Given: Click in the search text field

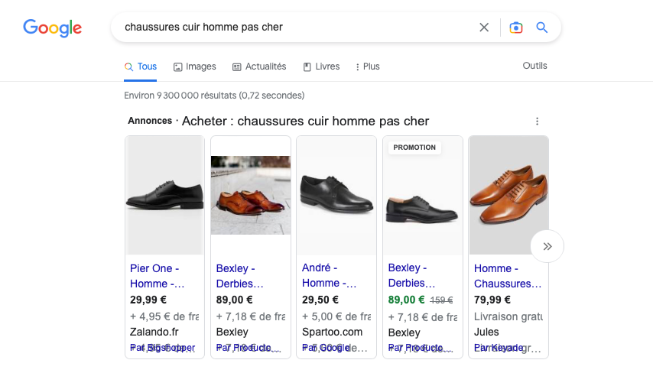Looking at the screenshot, I should coord(296,28).
